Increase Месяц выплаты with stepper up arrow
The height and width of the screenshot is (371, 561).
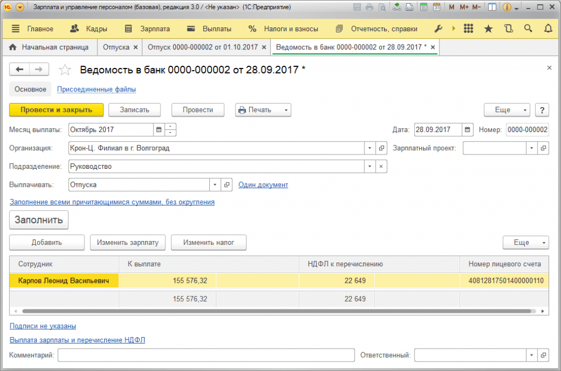(170, 127)
